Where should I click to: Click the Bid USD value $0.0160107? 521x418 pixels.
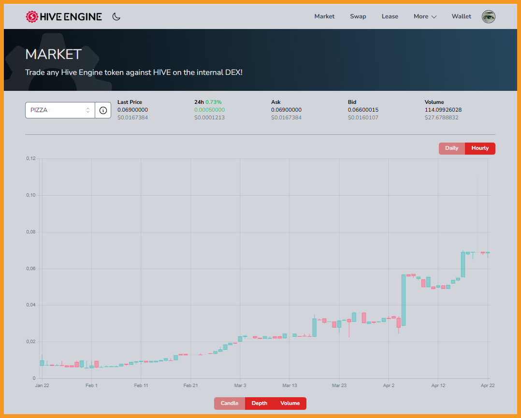tap(363, 117)
